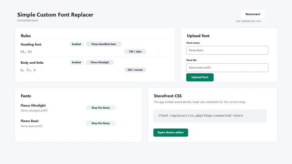Viewport: 292px width, 164px height.
Task: Select Flama Basic in the Fonts list
Action: pyautogui.click(x=30, y=121)
